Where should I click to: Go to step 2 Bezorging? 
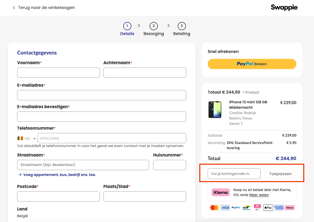point(154,29)
